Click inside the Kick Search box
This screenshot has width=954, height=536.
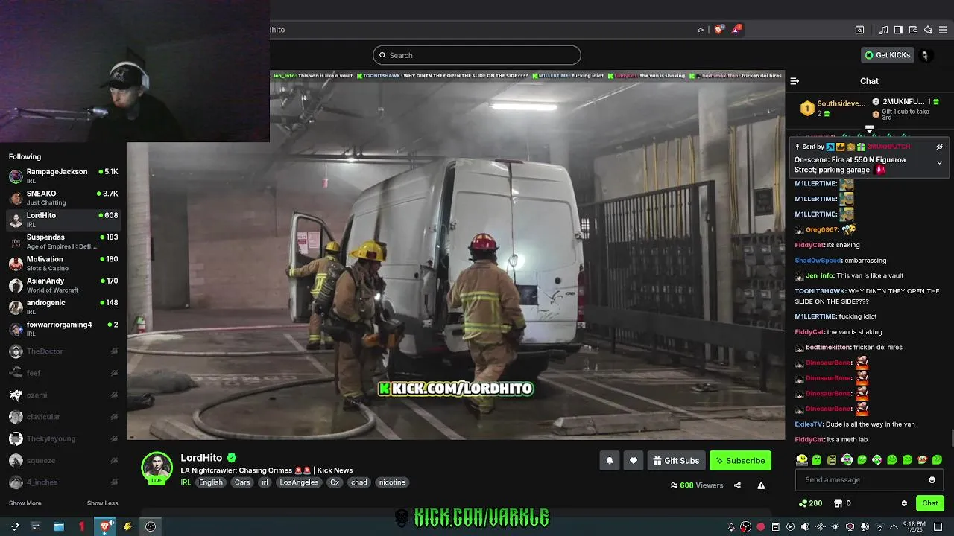477,55
